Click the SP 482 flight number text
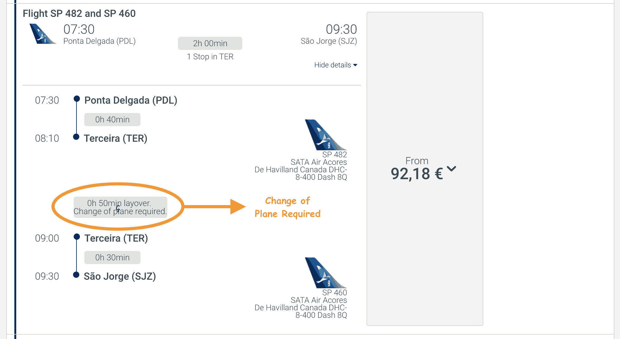This screenshot has height=339, width=620. [334, 155]
